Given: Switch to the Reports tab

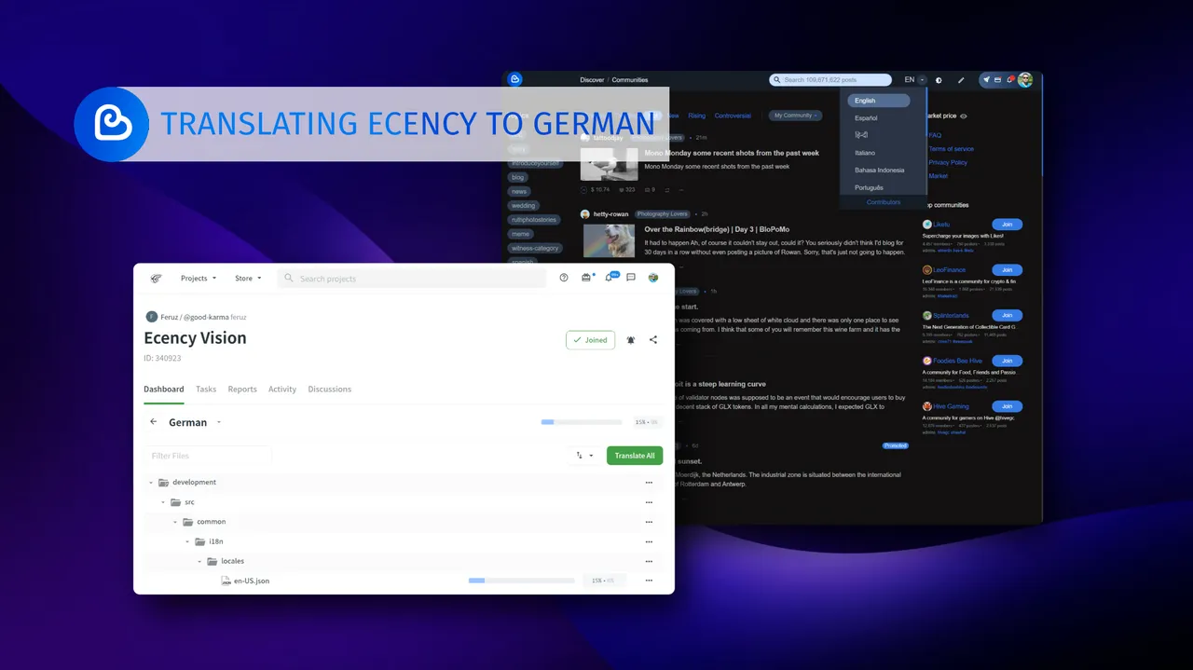Looking at the screenshot, I should [x=242, y=390].
